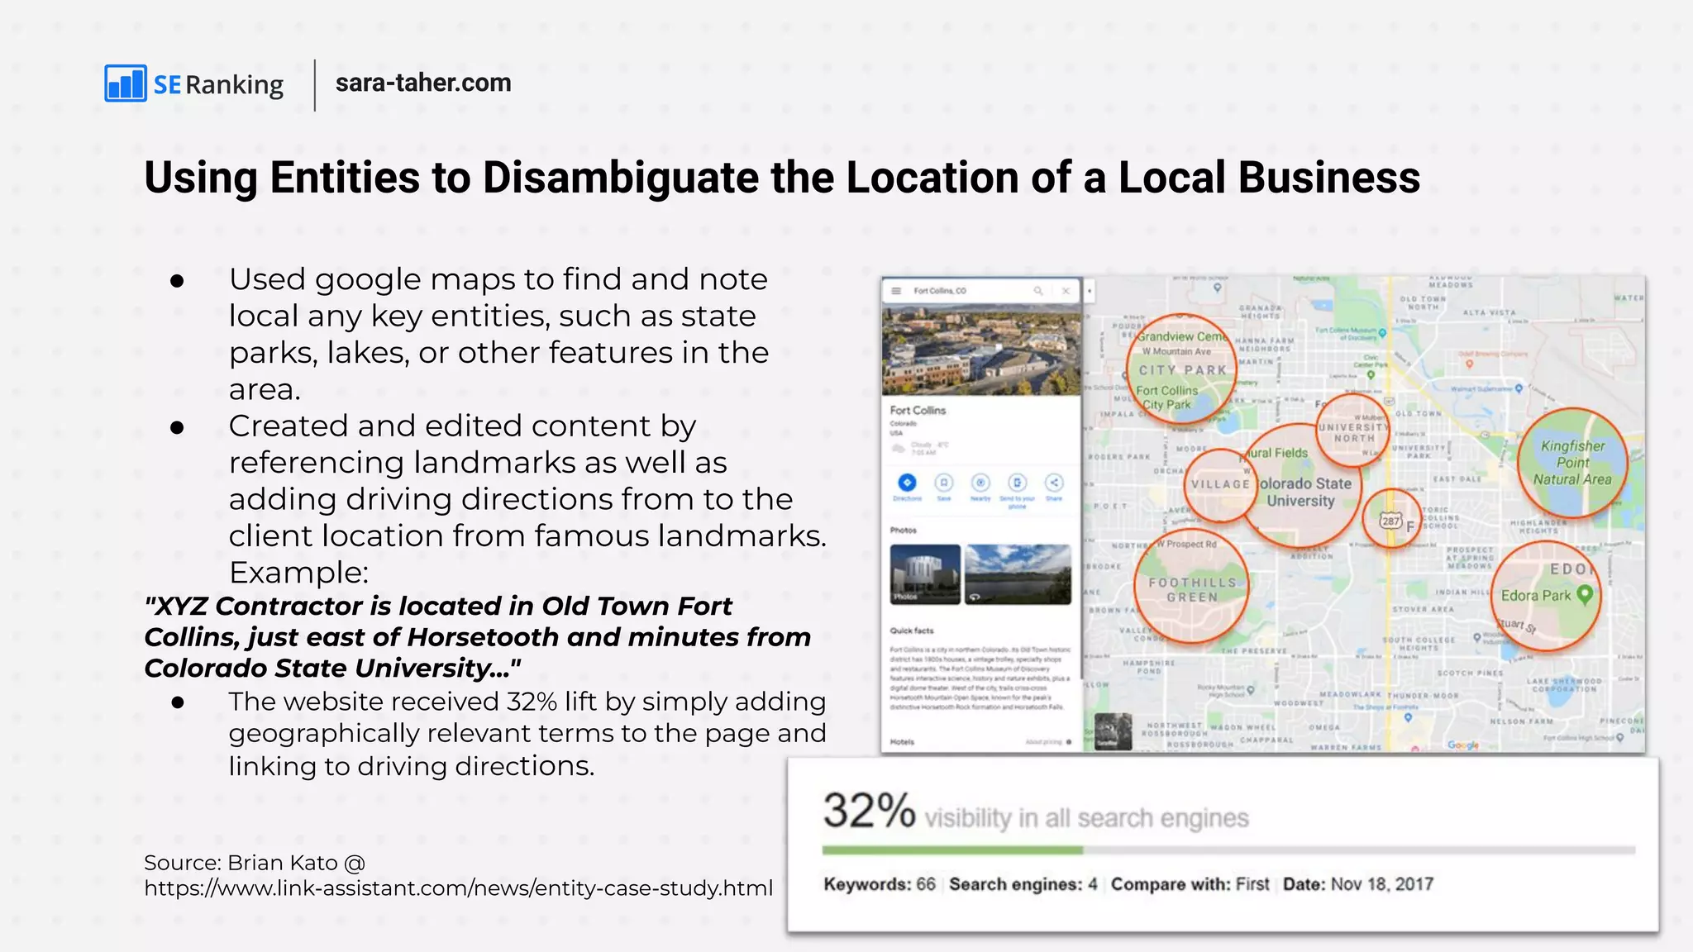Click the SE Ranking bar-chart logo

tap(126, 83)
